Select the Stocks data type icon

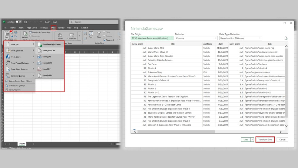[x=60, y=35]
